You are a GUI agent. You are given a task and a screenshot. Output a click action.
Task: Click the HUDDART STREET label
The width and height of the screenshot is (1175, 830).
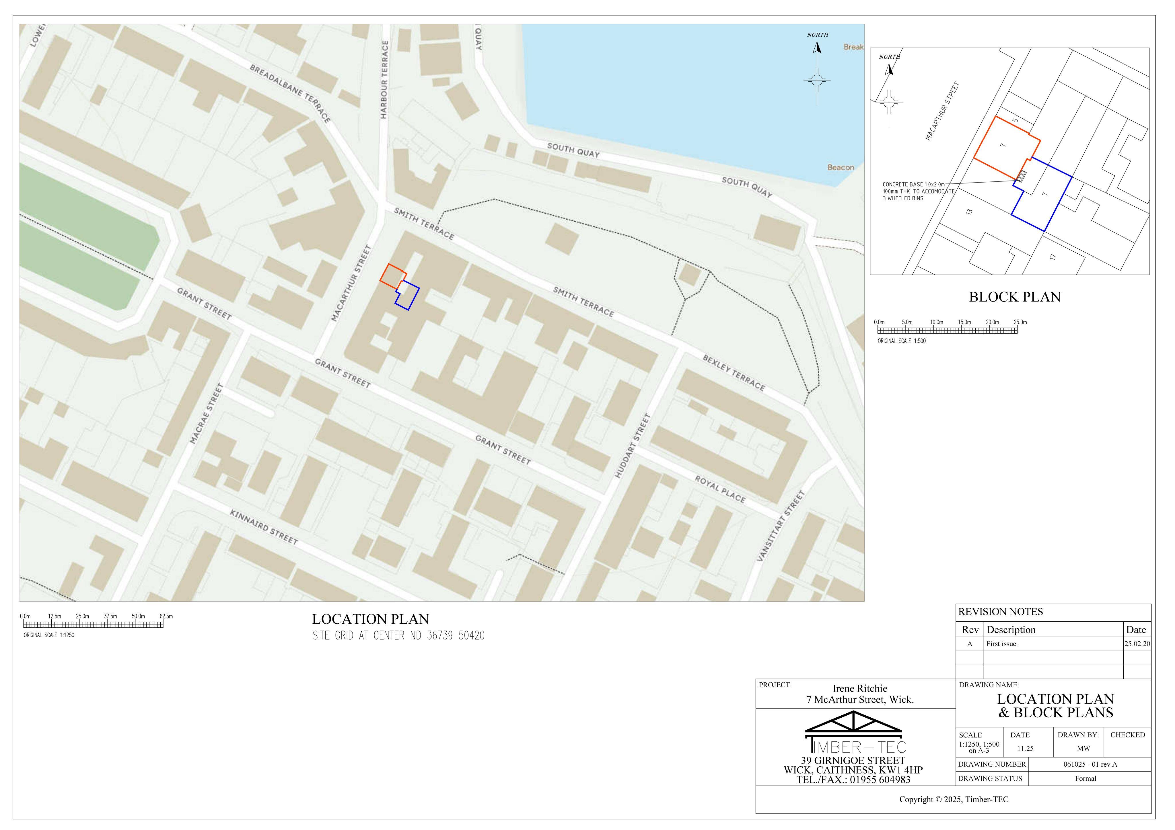pyautogui.click(x=633, y=446)
